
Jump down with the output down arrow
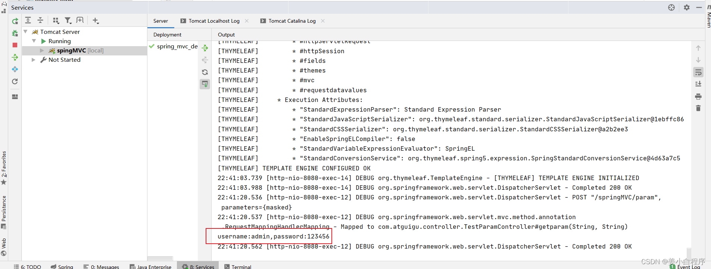(x=698, y=60)
